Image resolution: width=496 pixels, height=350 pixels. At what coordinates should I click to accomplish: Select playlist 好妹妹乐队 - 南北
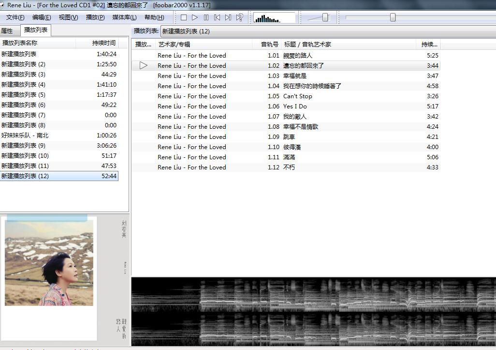coord(59,135)
